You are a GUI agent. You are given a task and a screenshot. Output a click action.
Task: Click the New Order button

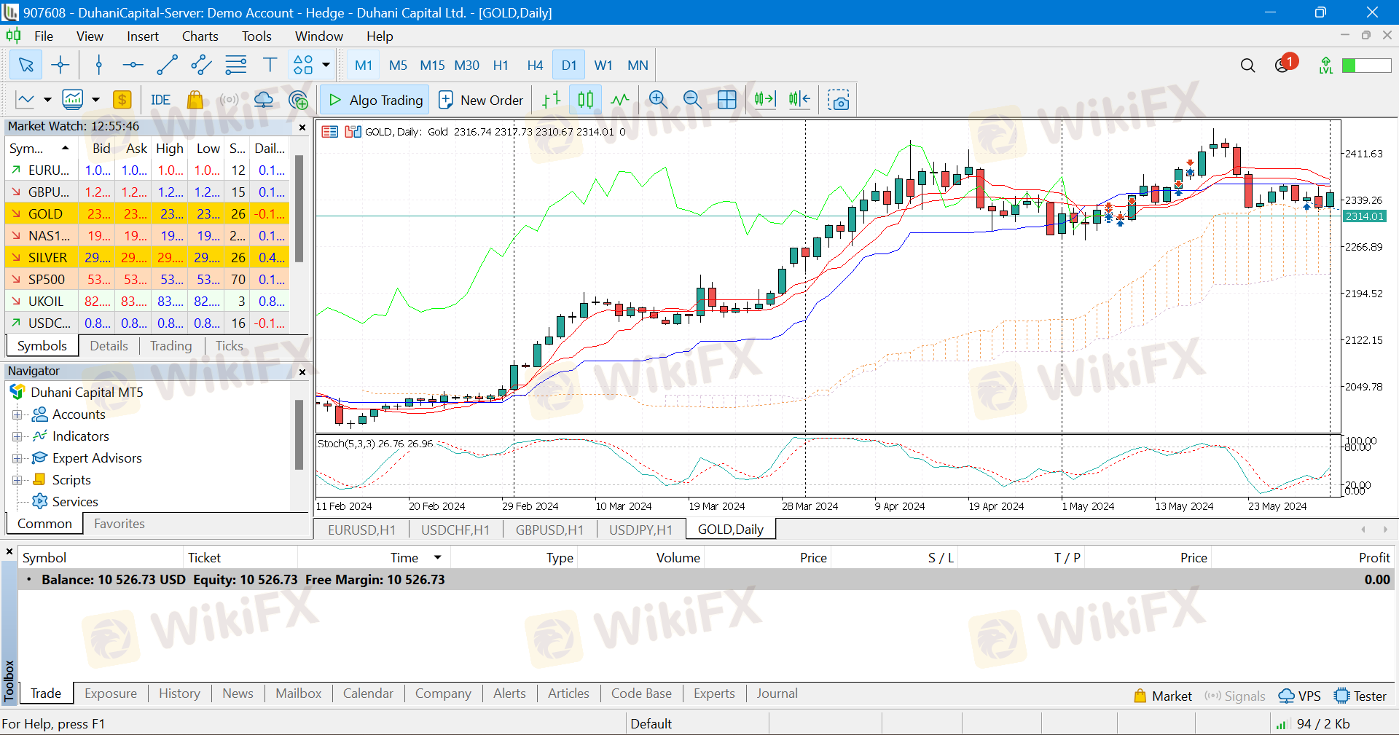[x=481, y=100]
